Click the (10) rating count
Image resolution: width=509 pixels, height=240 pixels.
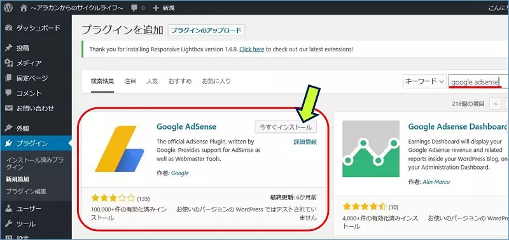(393, 207)
